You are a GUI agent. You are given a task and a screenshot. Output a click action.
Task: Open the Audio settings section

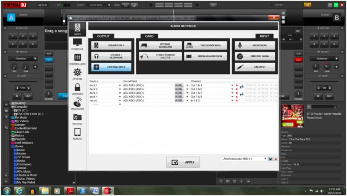click(77, 29)
